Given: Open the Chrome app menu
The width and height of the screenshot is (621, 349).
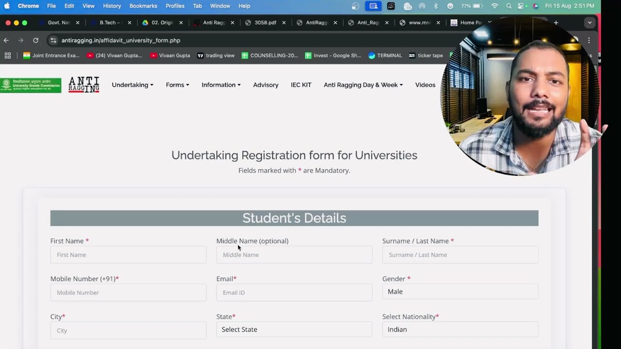Looking at the screenshot, I should (28, 6).
